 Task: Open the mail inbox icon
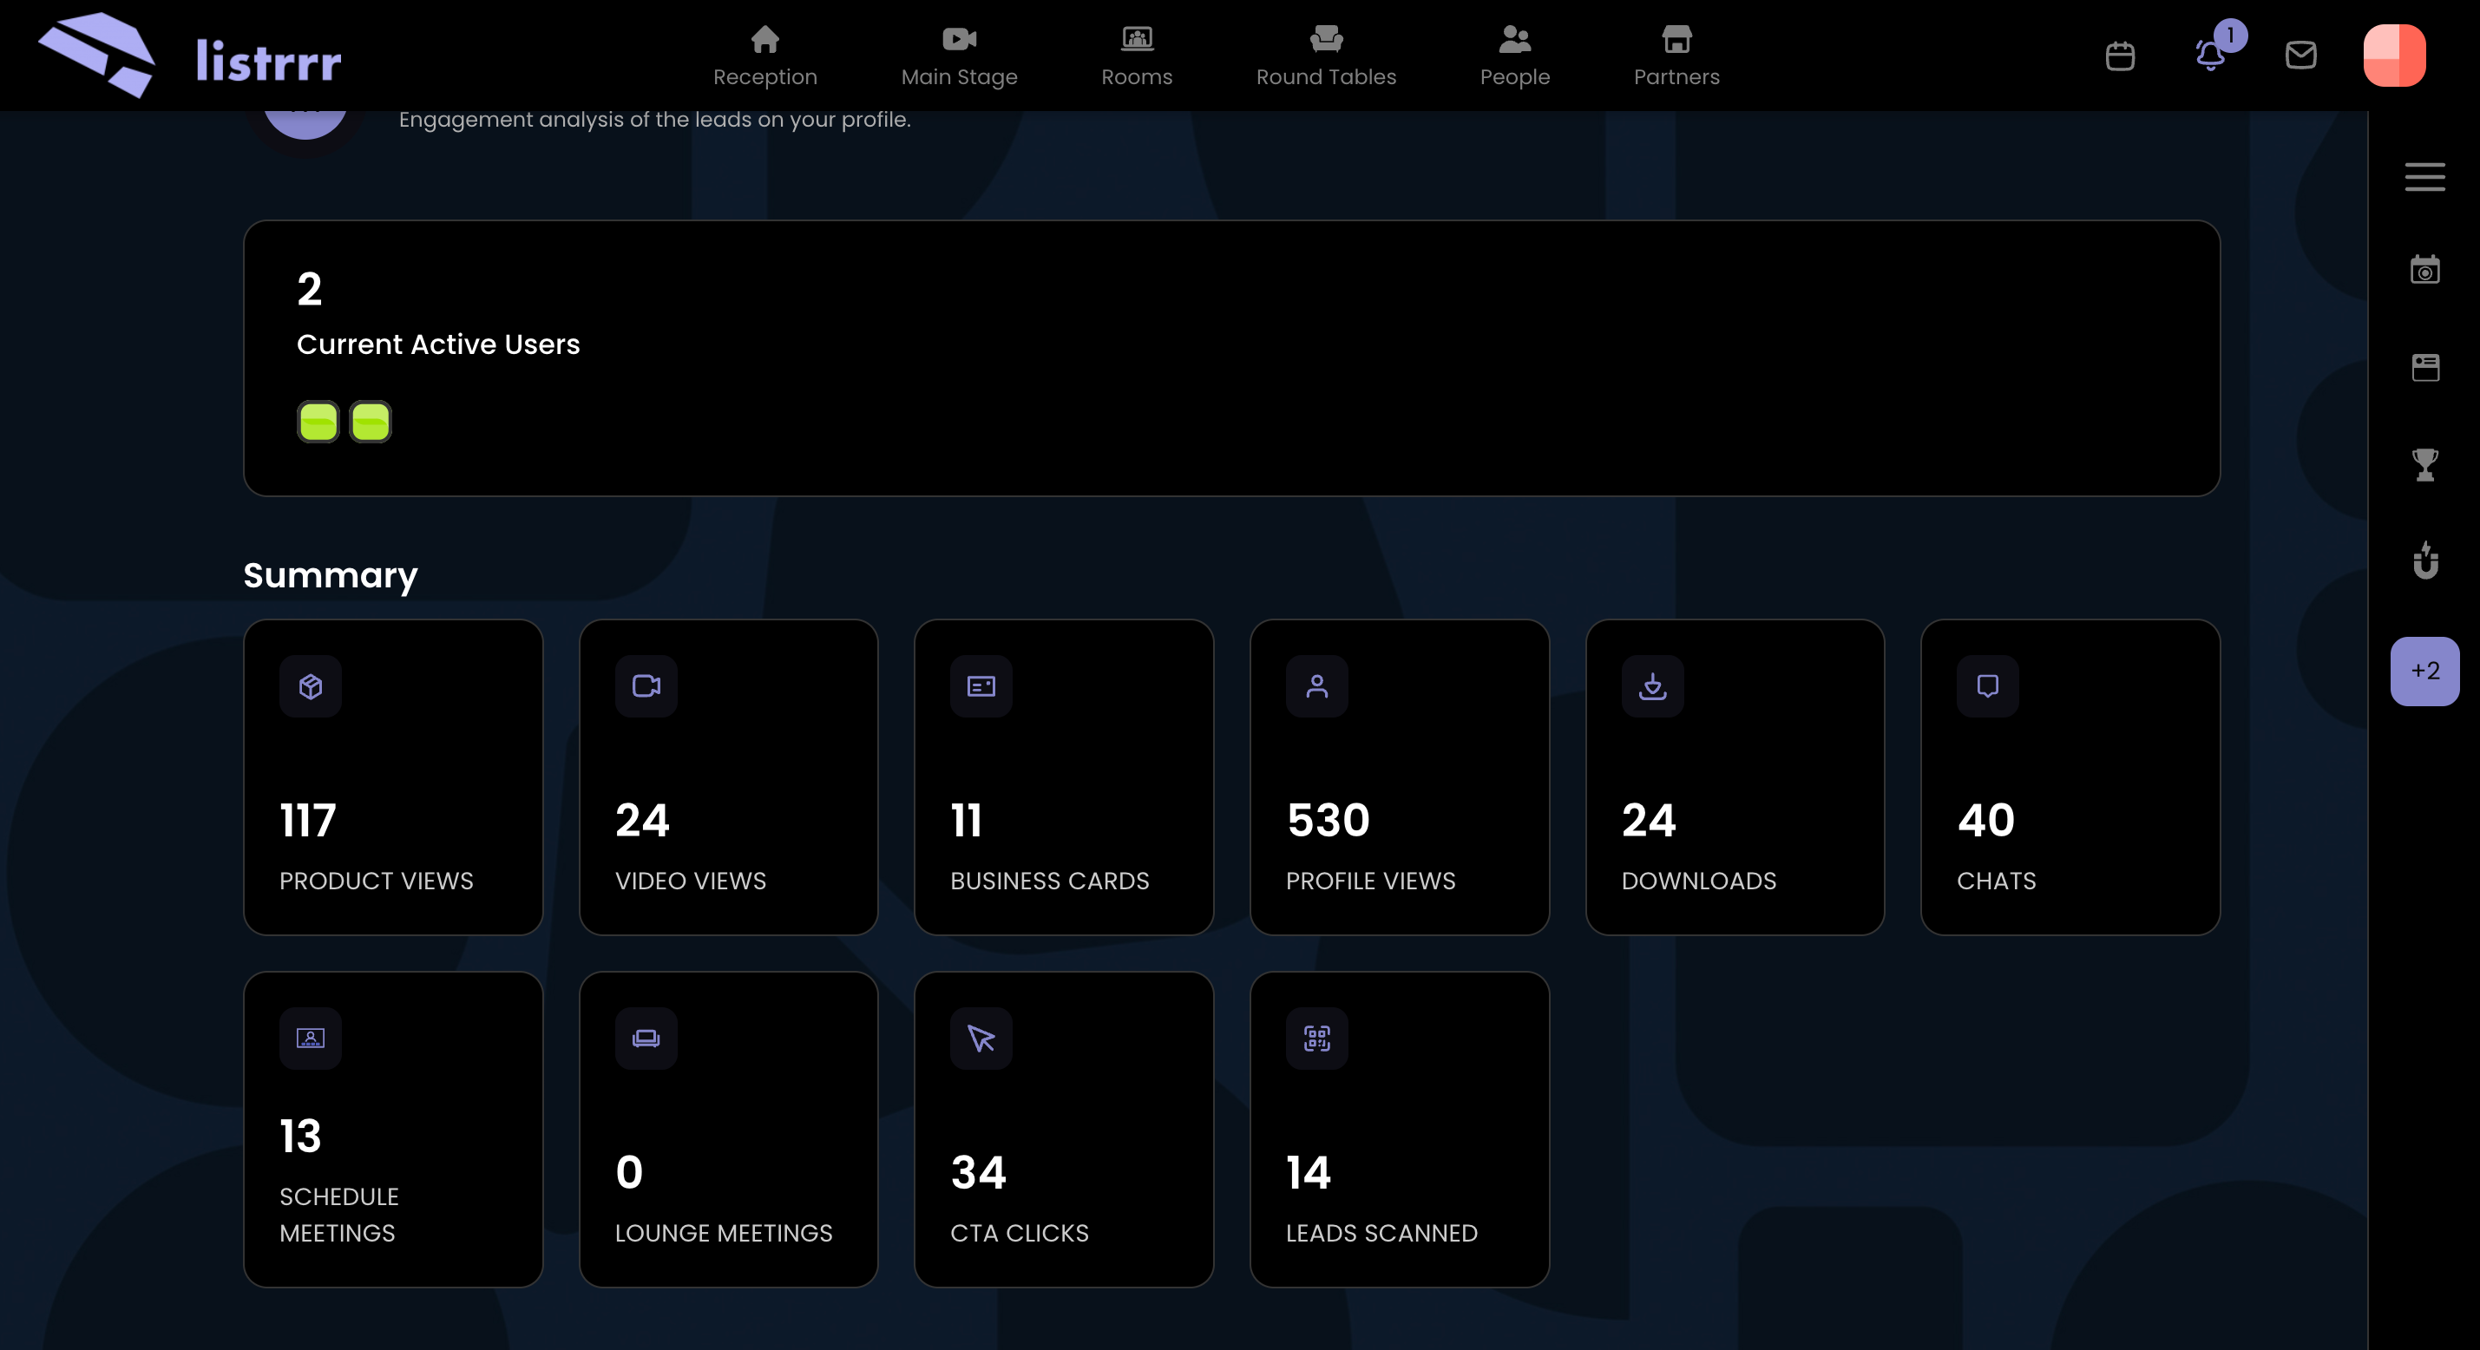(2300, 56)
